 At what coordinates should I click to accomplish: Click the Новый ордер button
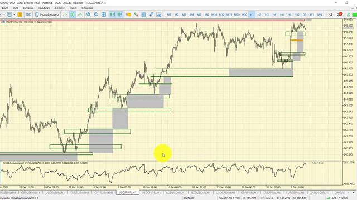(47, 14)
